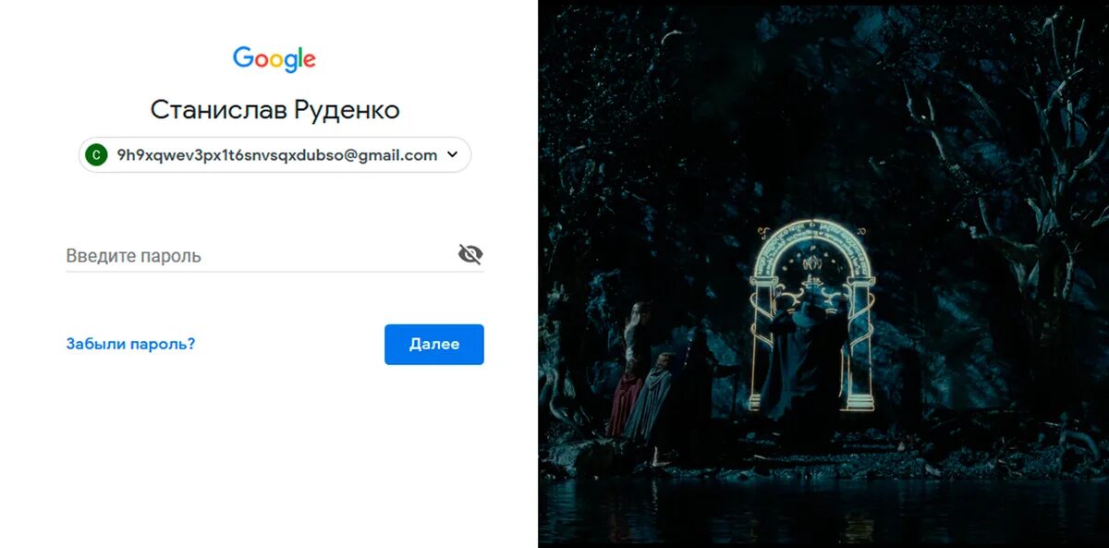Viewport: 1109px width, 548px height.
Task: Click the green "C" account avatar
Action: pyautogui.click(x=96, y=155)
